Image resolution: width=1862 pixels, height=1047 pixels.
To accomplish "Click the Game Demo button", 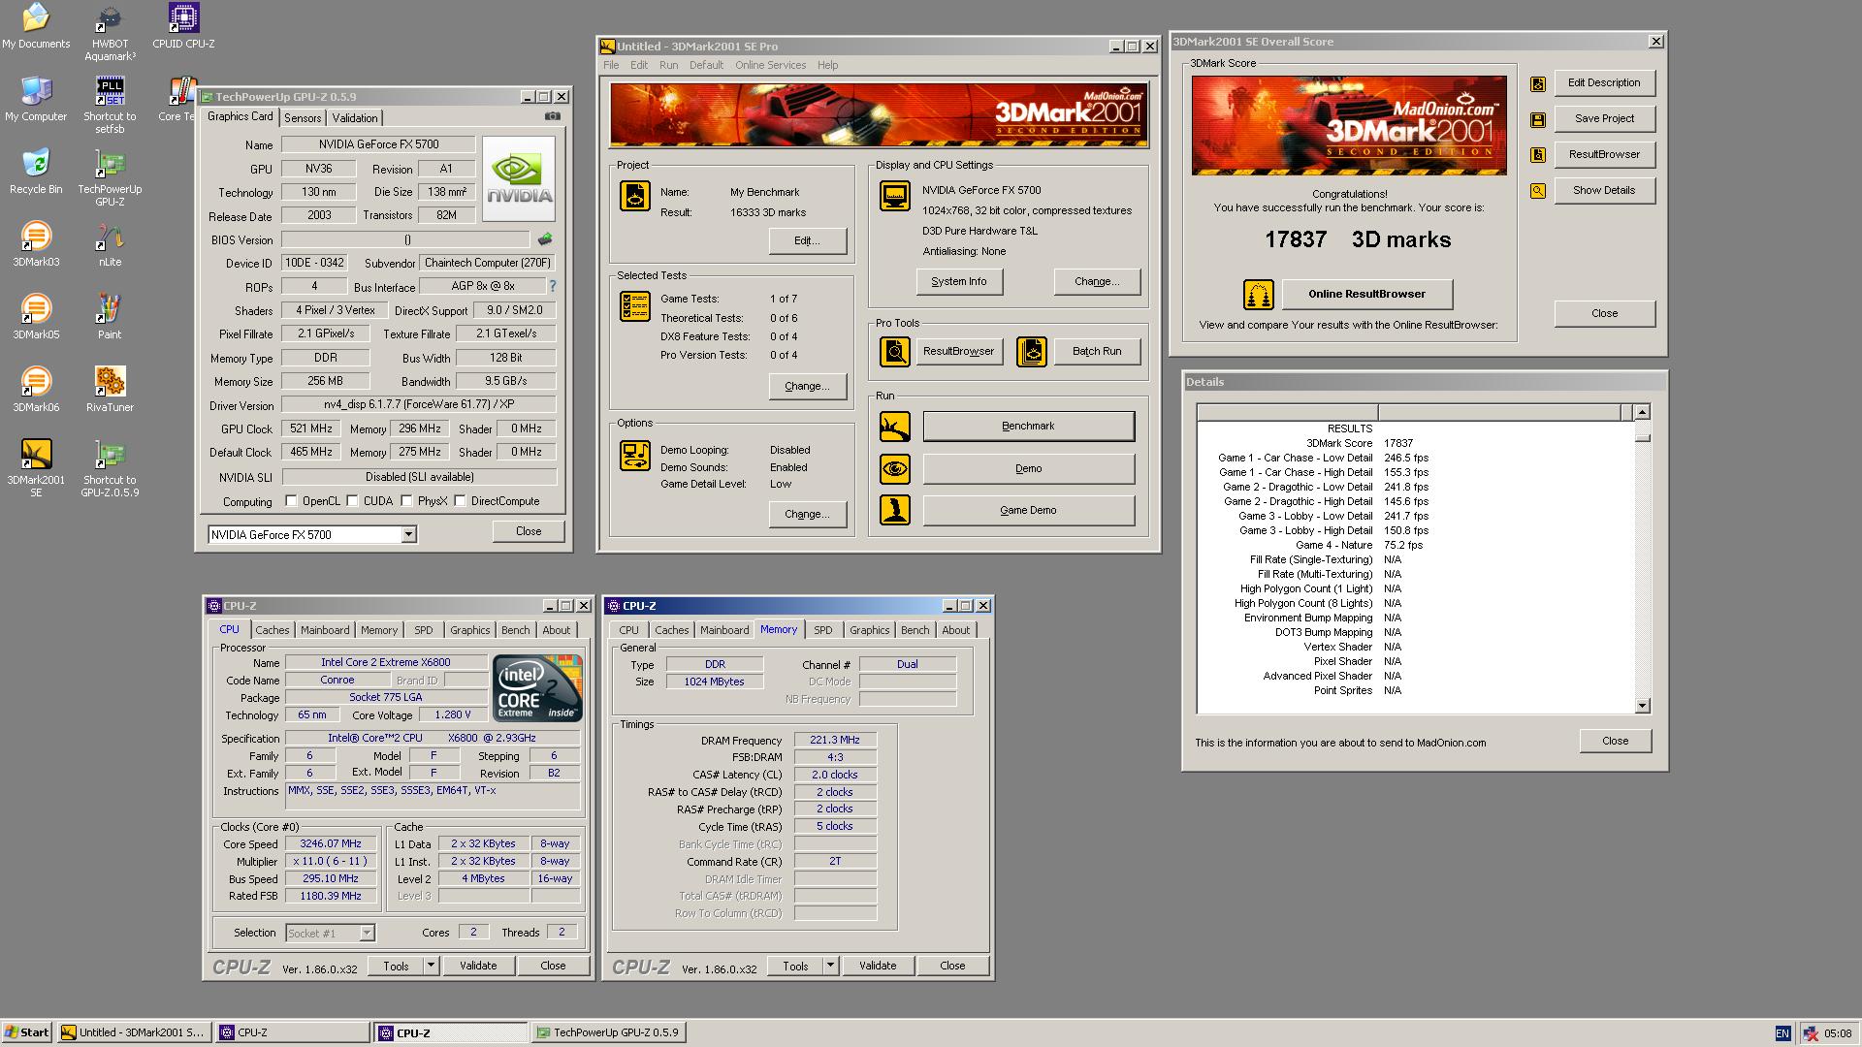I will (1028, 510).
